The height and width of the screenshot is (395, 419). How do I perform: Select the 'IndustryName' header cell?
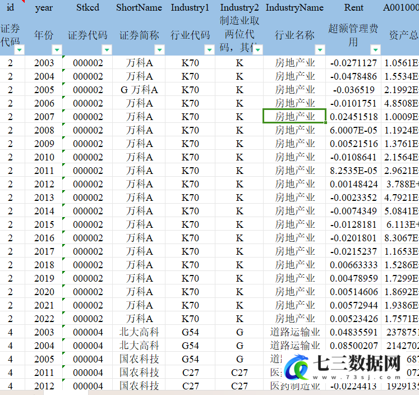click(294, 7)
